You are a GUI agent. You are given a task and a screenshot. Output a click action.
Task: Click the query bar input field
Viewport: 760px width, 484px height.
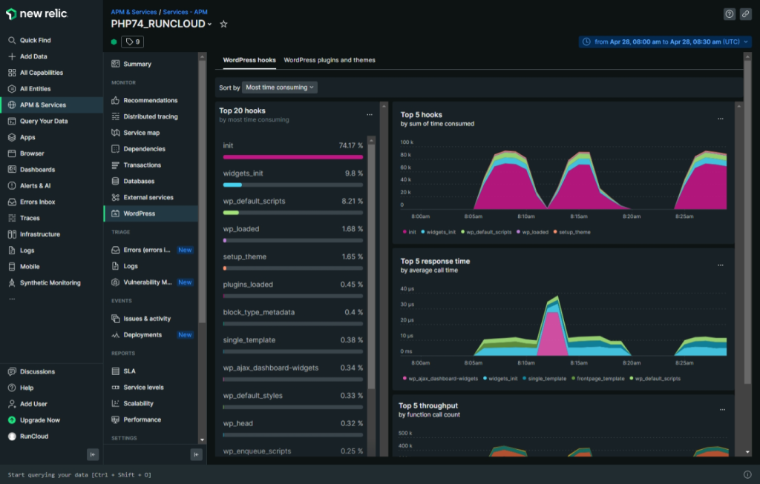pos(371,475)
